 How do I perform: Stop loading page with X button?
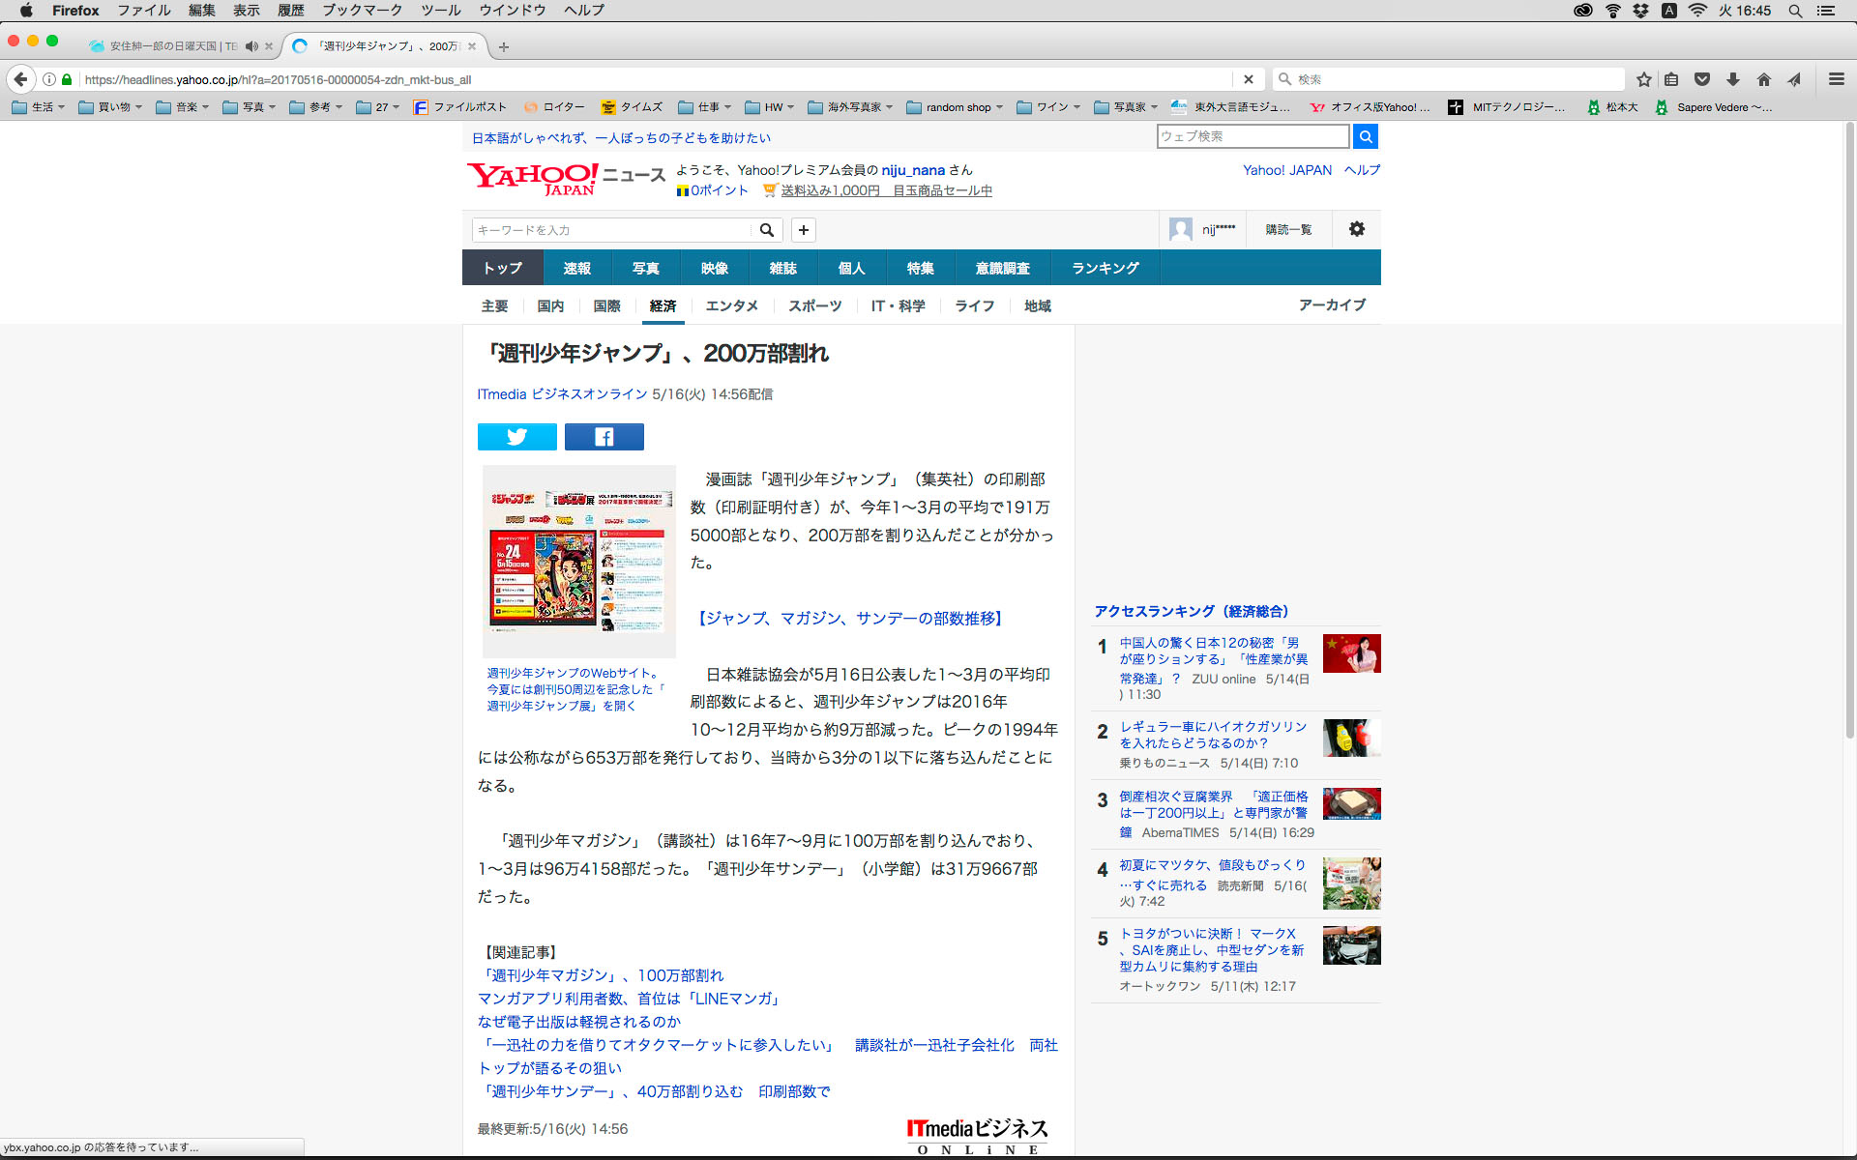point(1248,79)
